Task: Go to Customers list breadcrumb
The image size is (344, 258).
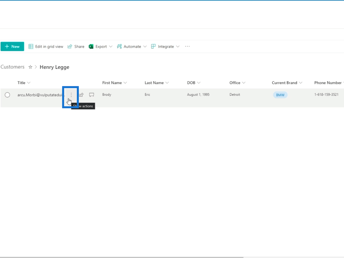Action: pos(12,67)
